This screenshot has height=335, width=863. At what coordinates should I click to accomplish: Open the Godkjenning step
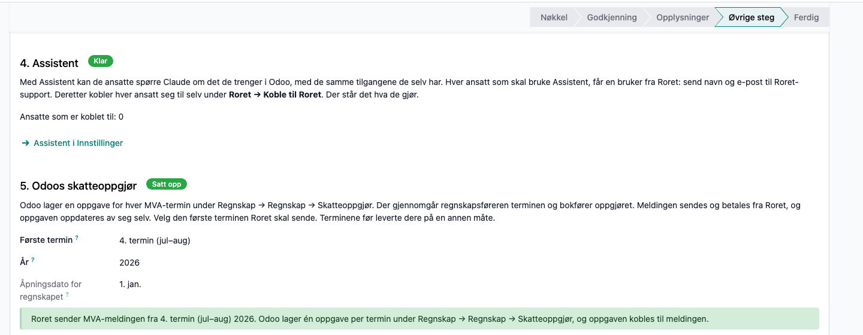(x=611, y=17)
